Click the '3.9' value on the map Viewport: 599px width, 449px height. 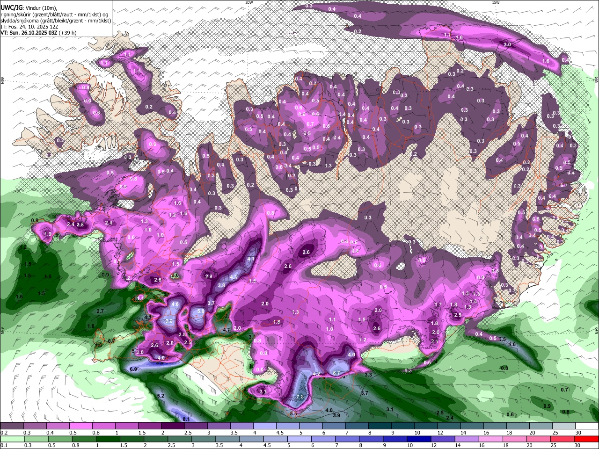[336, 415]
